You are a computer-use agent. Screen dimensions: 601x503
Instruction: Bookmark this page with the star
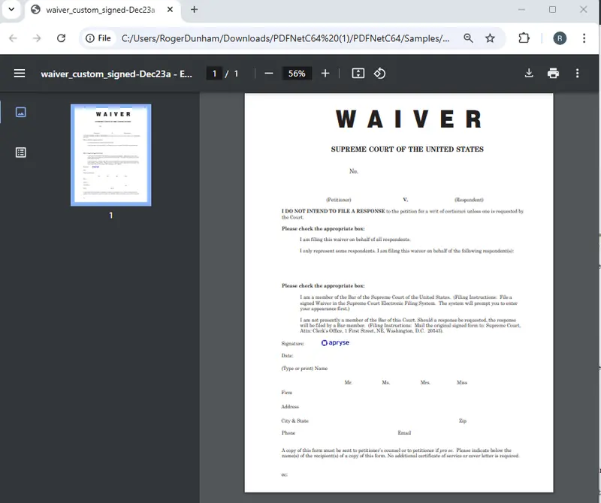(490, 38)
